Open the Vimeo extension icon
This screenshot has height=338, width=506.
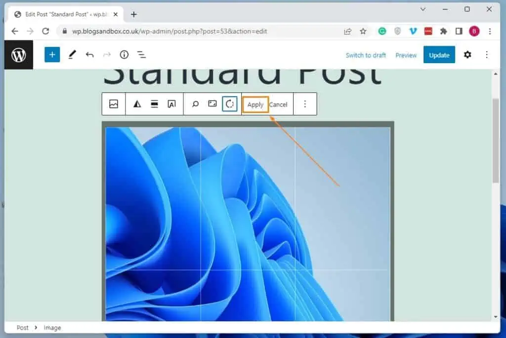(413, 31)
